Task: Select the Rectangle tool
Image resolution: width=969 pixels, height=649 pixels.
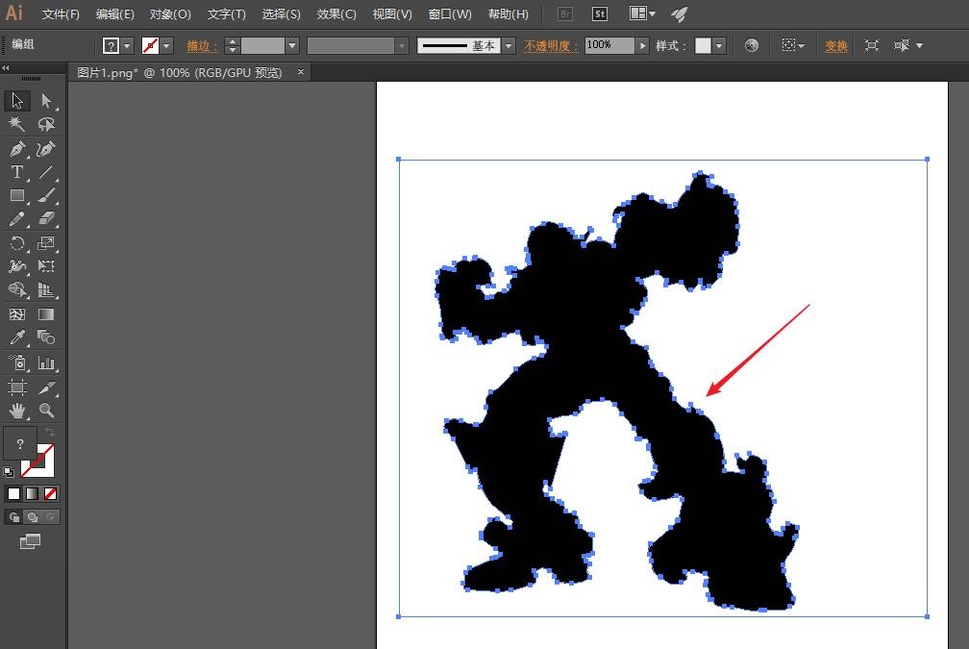Action: pos(17,195)
